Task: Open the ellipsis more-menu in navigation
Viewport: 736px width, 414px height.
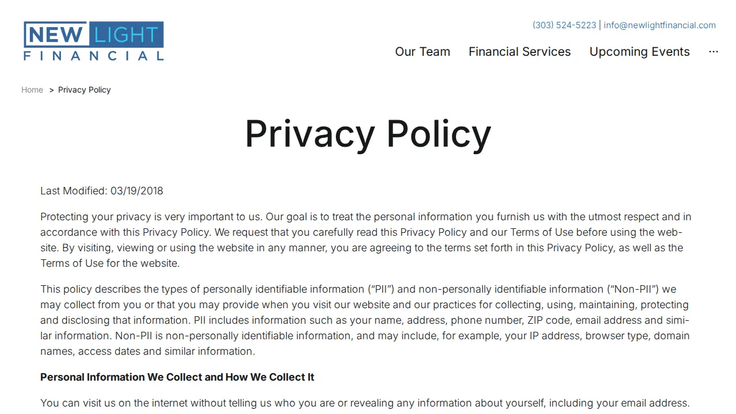Action: click(714, 52)
